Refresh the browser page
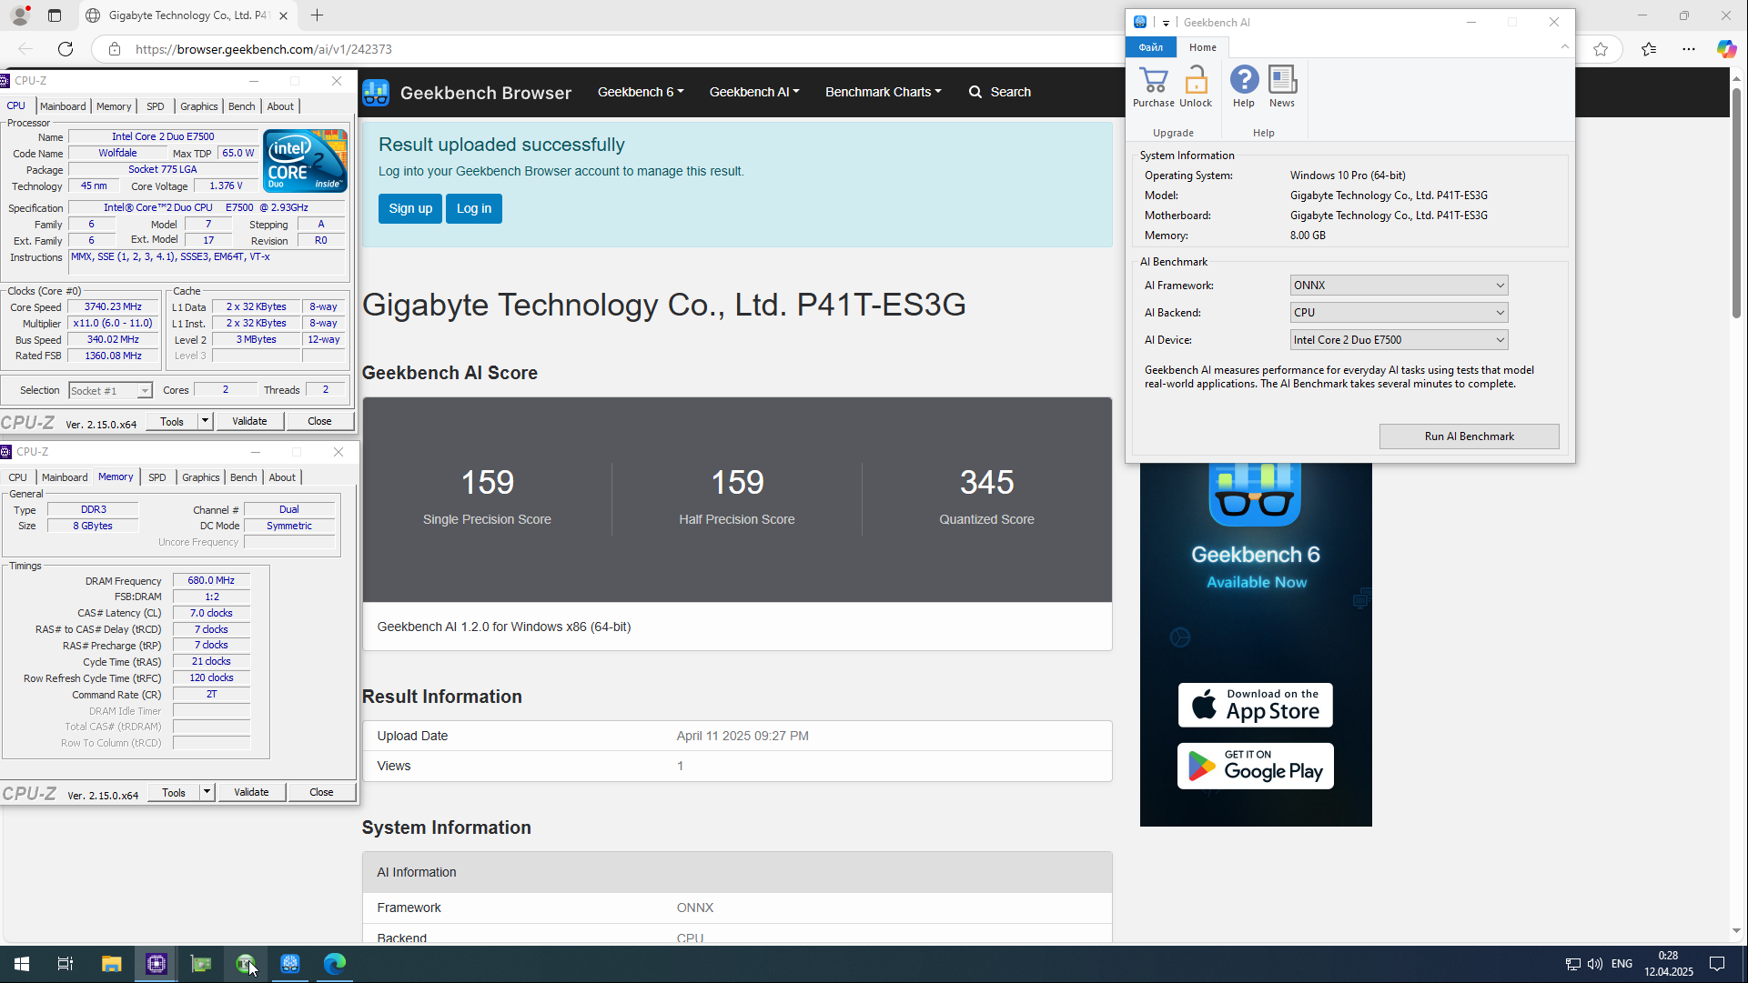The width and height of the screenshot is (1748, 983). coord(66,49)
